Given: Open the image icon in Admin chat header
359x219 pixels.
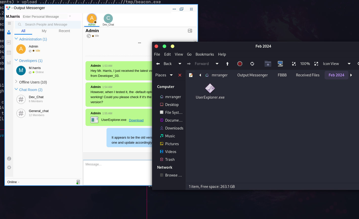Looking at the screenshot, I should [x=190, y=31].
